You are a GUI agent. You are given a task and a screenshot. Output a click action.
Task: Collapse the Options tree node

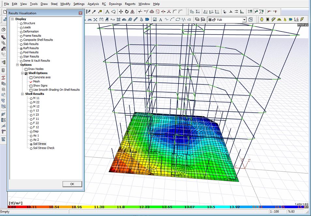18,65
